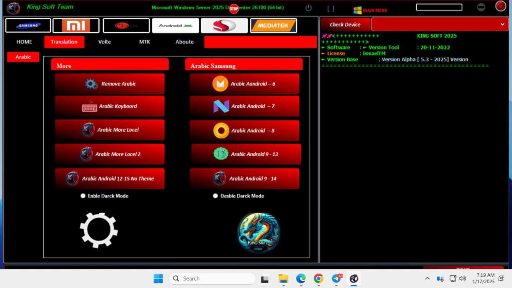
Task: Click the white bordered box in the title bar
Action: [x=439, y=7]
